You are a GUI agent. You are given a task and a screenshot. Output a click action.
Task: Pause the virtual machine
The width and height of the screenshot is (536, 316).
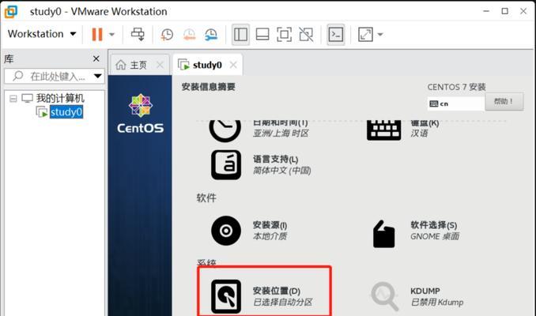pyautogui.click(x=97, y=34)
